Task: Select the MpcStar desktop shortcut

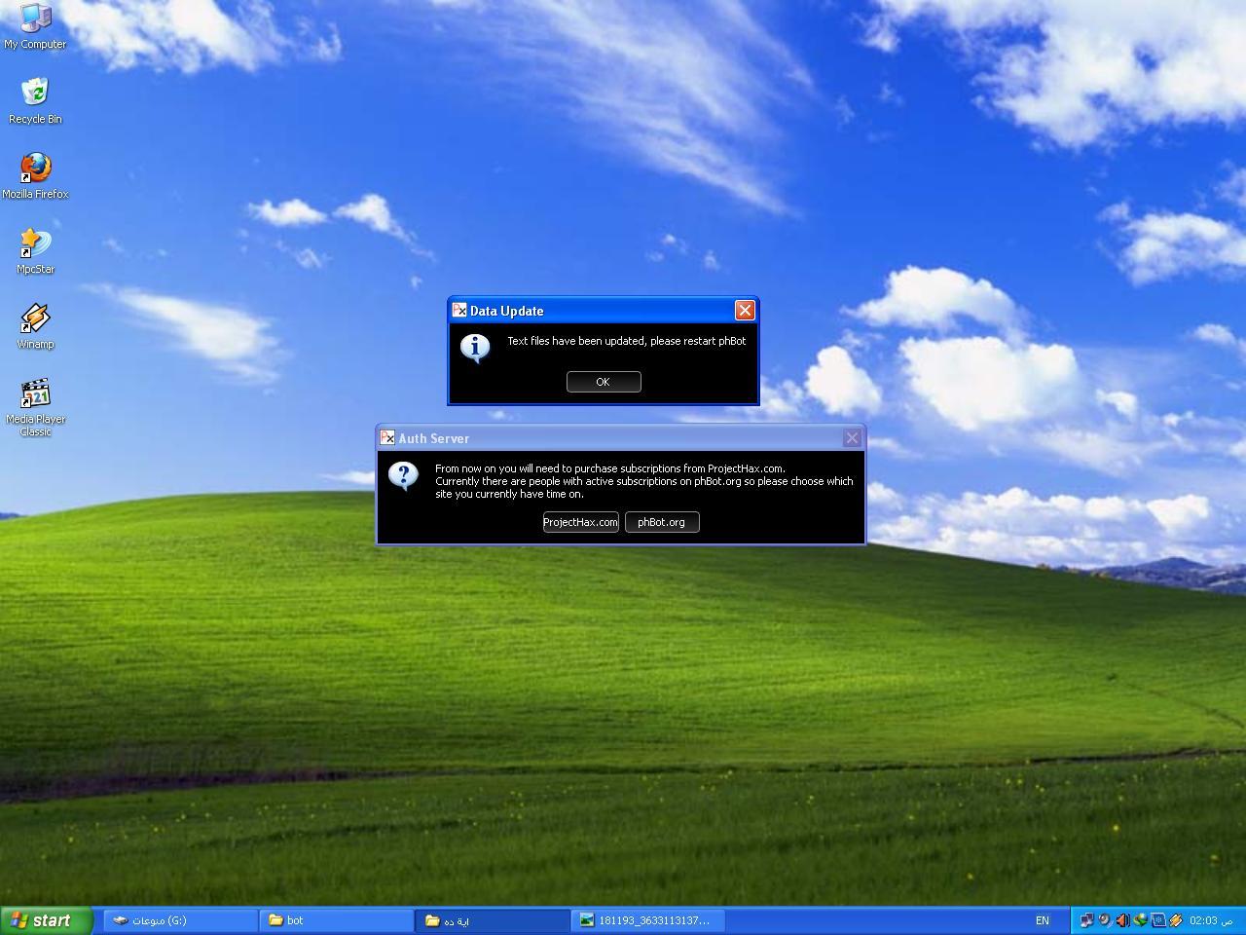Action: pos(35,251)
